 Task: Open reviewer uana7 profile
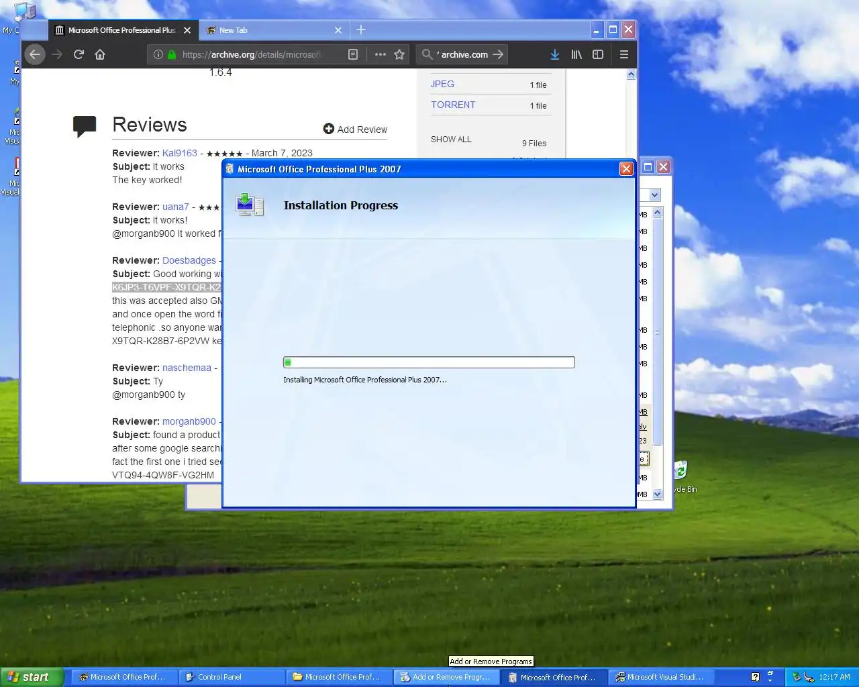click(x=176, y=207)
